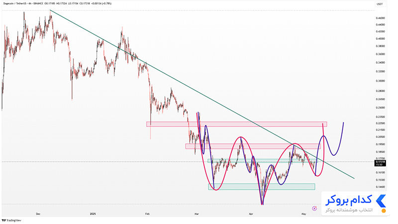Image resolution: width=398 pixels, height=224 pixels.
Task: Select the upper pink resistance zone rectangle
Action: pos(237,124)
